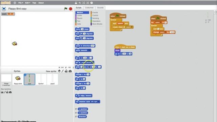Screen dimensions: 217x122
Task: Click the green flag to start project
Action: (65, 9)
